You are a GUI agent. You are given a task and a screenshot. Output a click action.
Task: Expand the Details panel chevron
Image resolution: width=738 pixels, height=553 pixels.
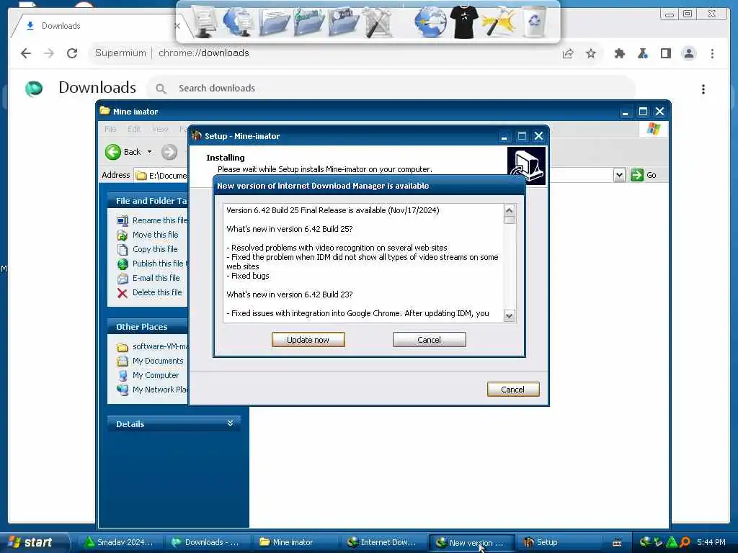pyautogui.click(x=230, y=423)
